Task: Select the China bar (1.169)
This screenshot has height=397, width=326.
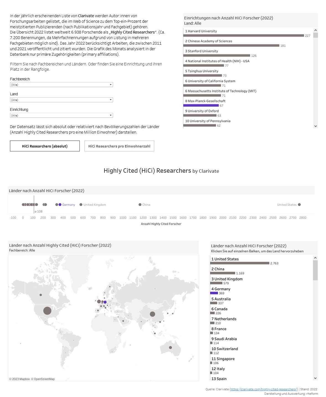Action: [x=223, y=273]
